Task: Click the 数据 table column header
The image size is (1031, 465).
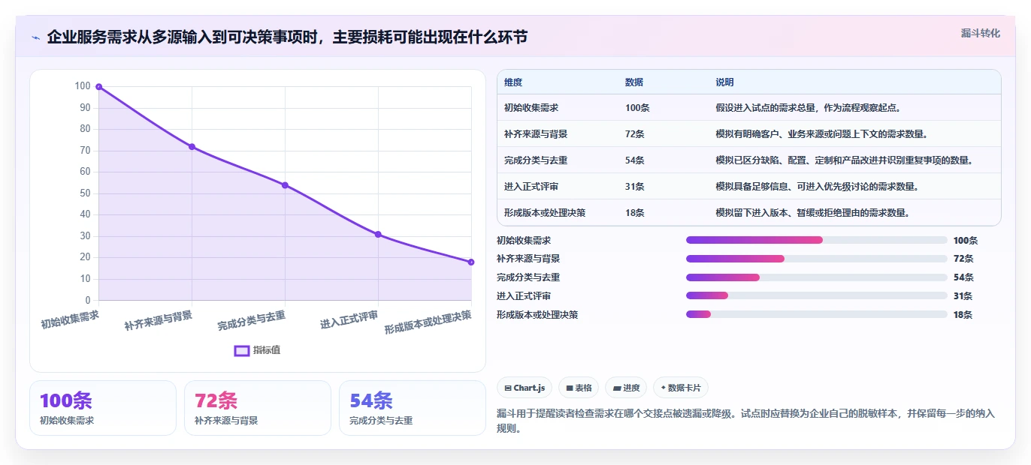Action: [x=634, y=82]
